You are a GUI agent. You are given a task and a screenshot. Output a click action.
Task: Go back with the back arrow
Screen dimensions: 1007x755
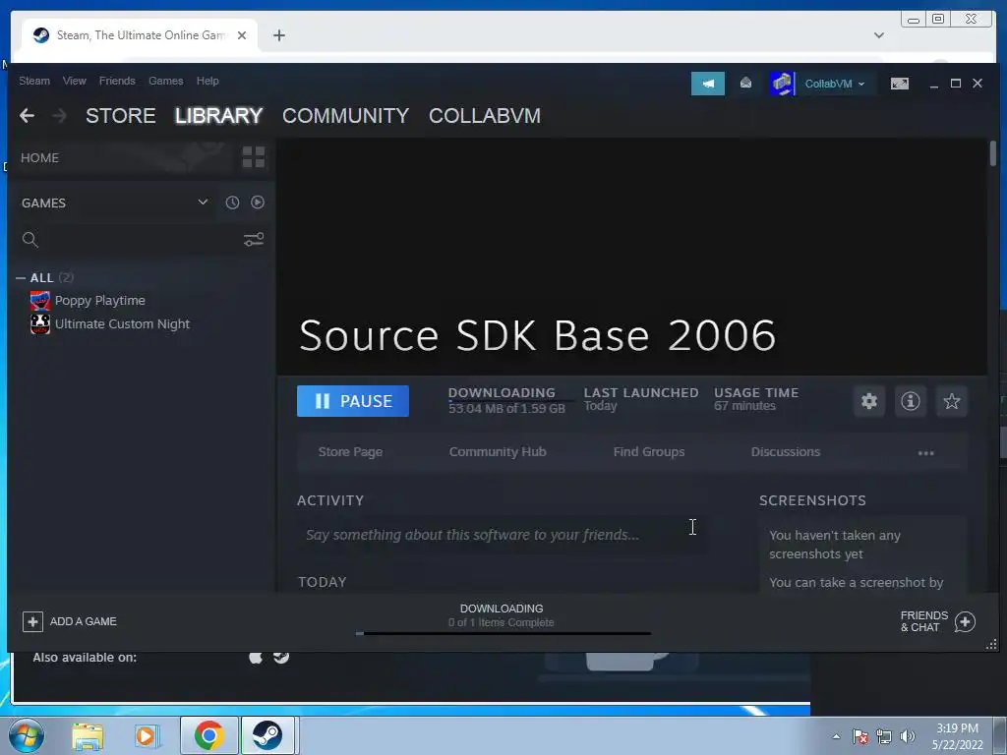pos(27,116)
